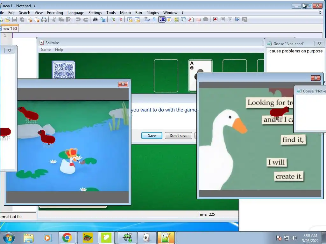Click the Redo arrow in Notepad++ toolbar
The height and width of the screenshot is (244, 326).
pos(85,19)
